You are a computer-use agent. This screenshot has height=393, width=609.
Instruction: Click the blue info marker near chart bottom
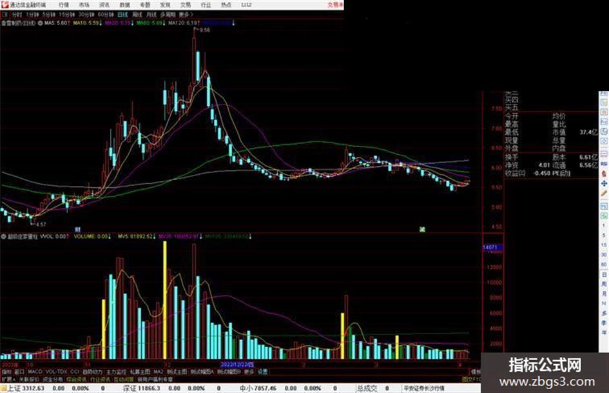pos(77,230)
